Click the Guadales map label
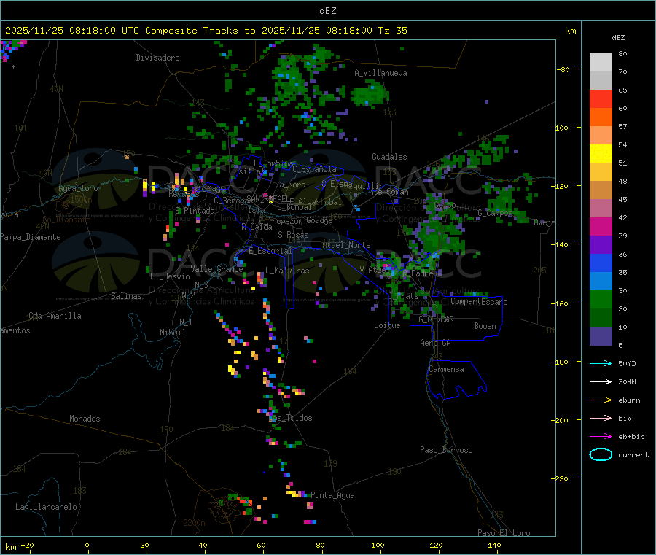Image resolution: width=656 pixels, height=555 pixels. [x=389, y=157]
